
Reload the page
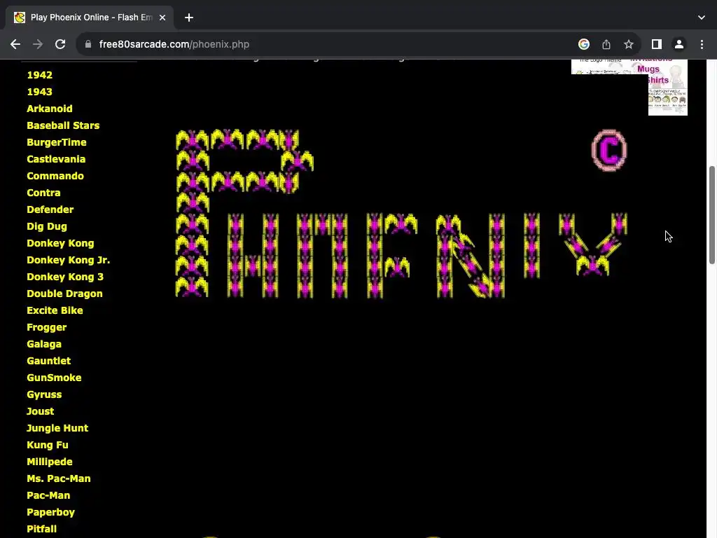click(x=60, y=44)
